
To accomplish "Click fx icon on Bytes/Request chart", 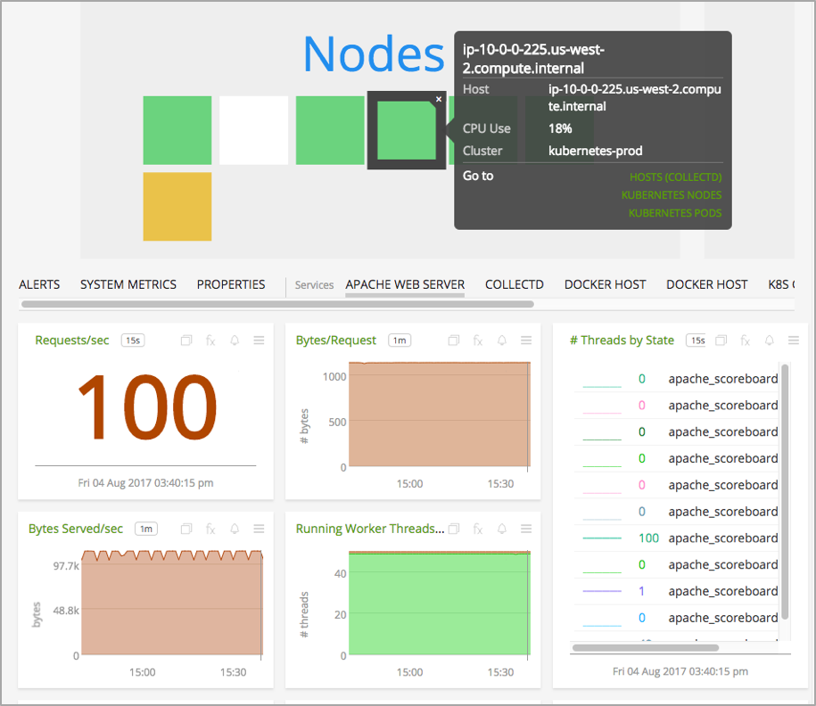I will 478,341.
